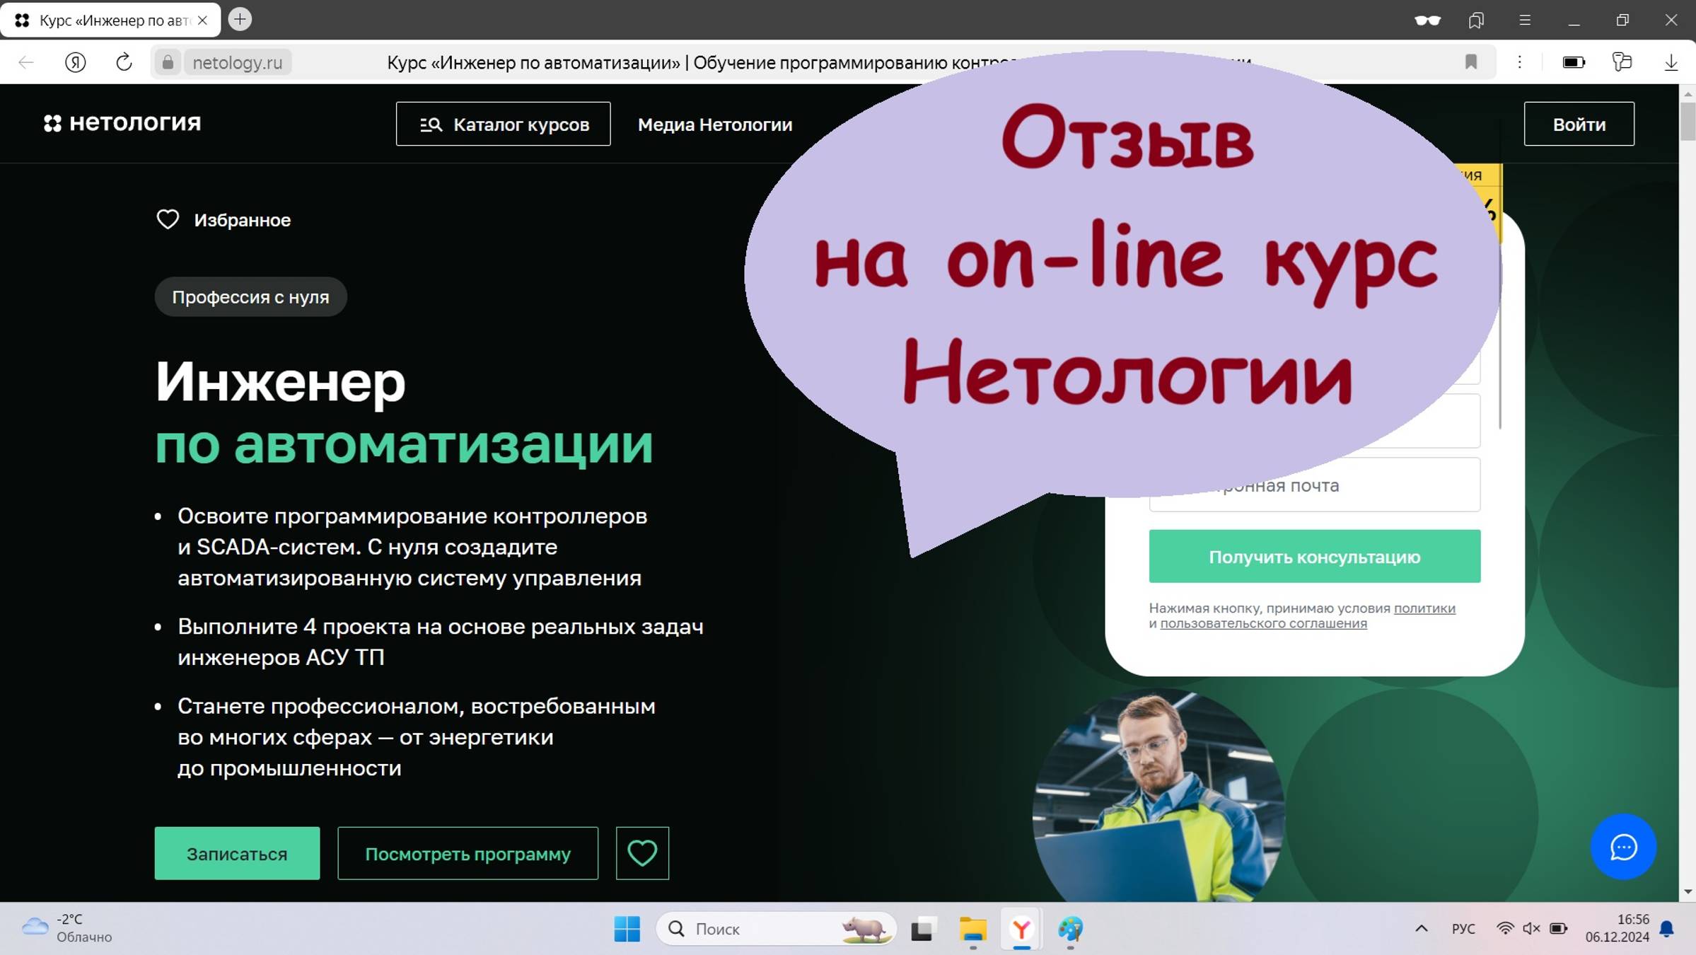This screenshot has height=955, width=1696.
Task: Toggle Избранное heart for the course
Action: [x=168, y=219]
